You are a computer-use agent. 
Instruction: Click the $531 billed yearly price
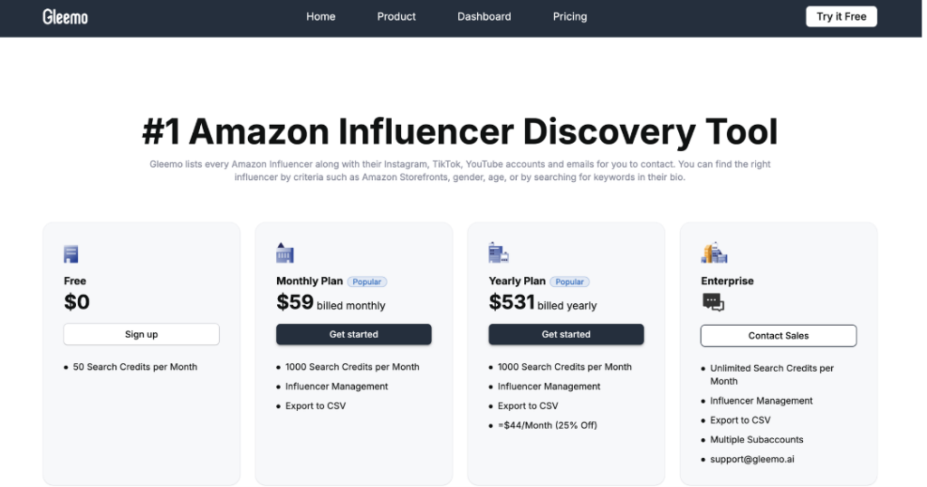pyautogui.click(x=543, y=302)
